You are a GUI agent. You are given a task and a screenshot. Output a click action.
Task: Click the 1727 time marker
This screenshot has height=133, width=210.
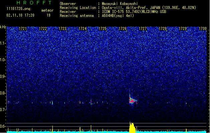coord(143,29)
